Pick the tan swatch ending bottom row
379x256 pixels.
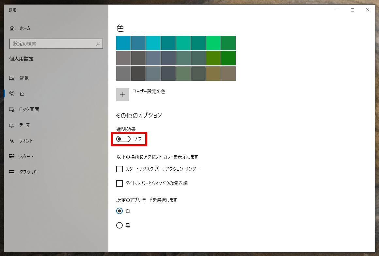(x=228, y=74)
